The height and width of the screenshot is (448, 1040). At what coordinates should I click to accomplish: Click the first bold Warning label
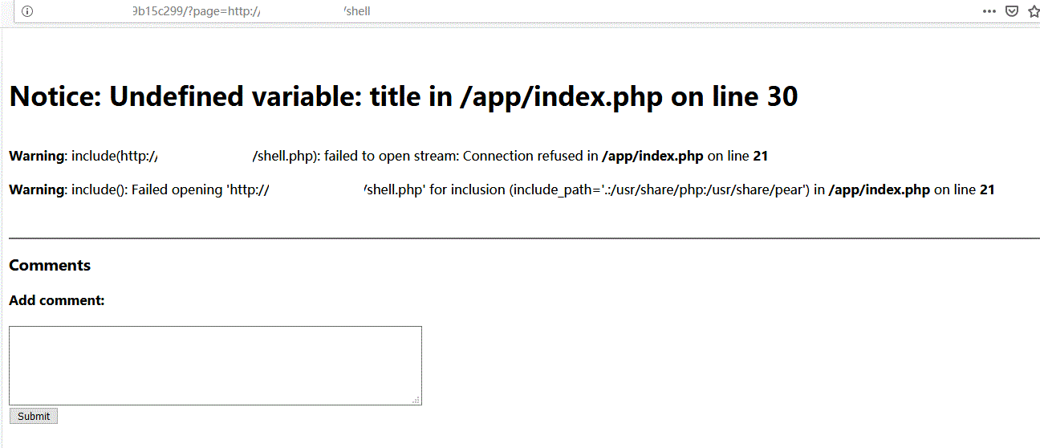point(36,156)
